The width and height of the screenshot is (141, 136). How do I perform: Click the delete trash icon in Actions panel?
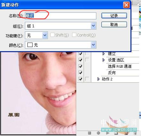pyautogui.click(x=135, y=133)
